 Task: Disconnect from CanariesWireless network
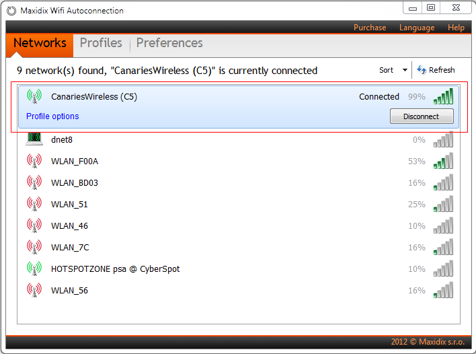(x=422, y=116)
